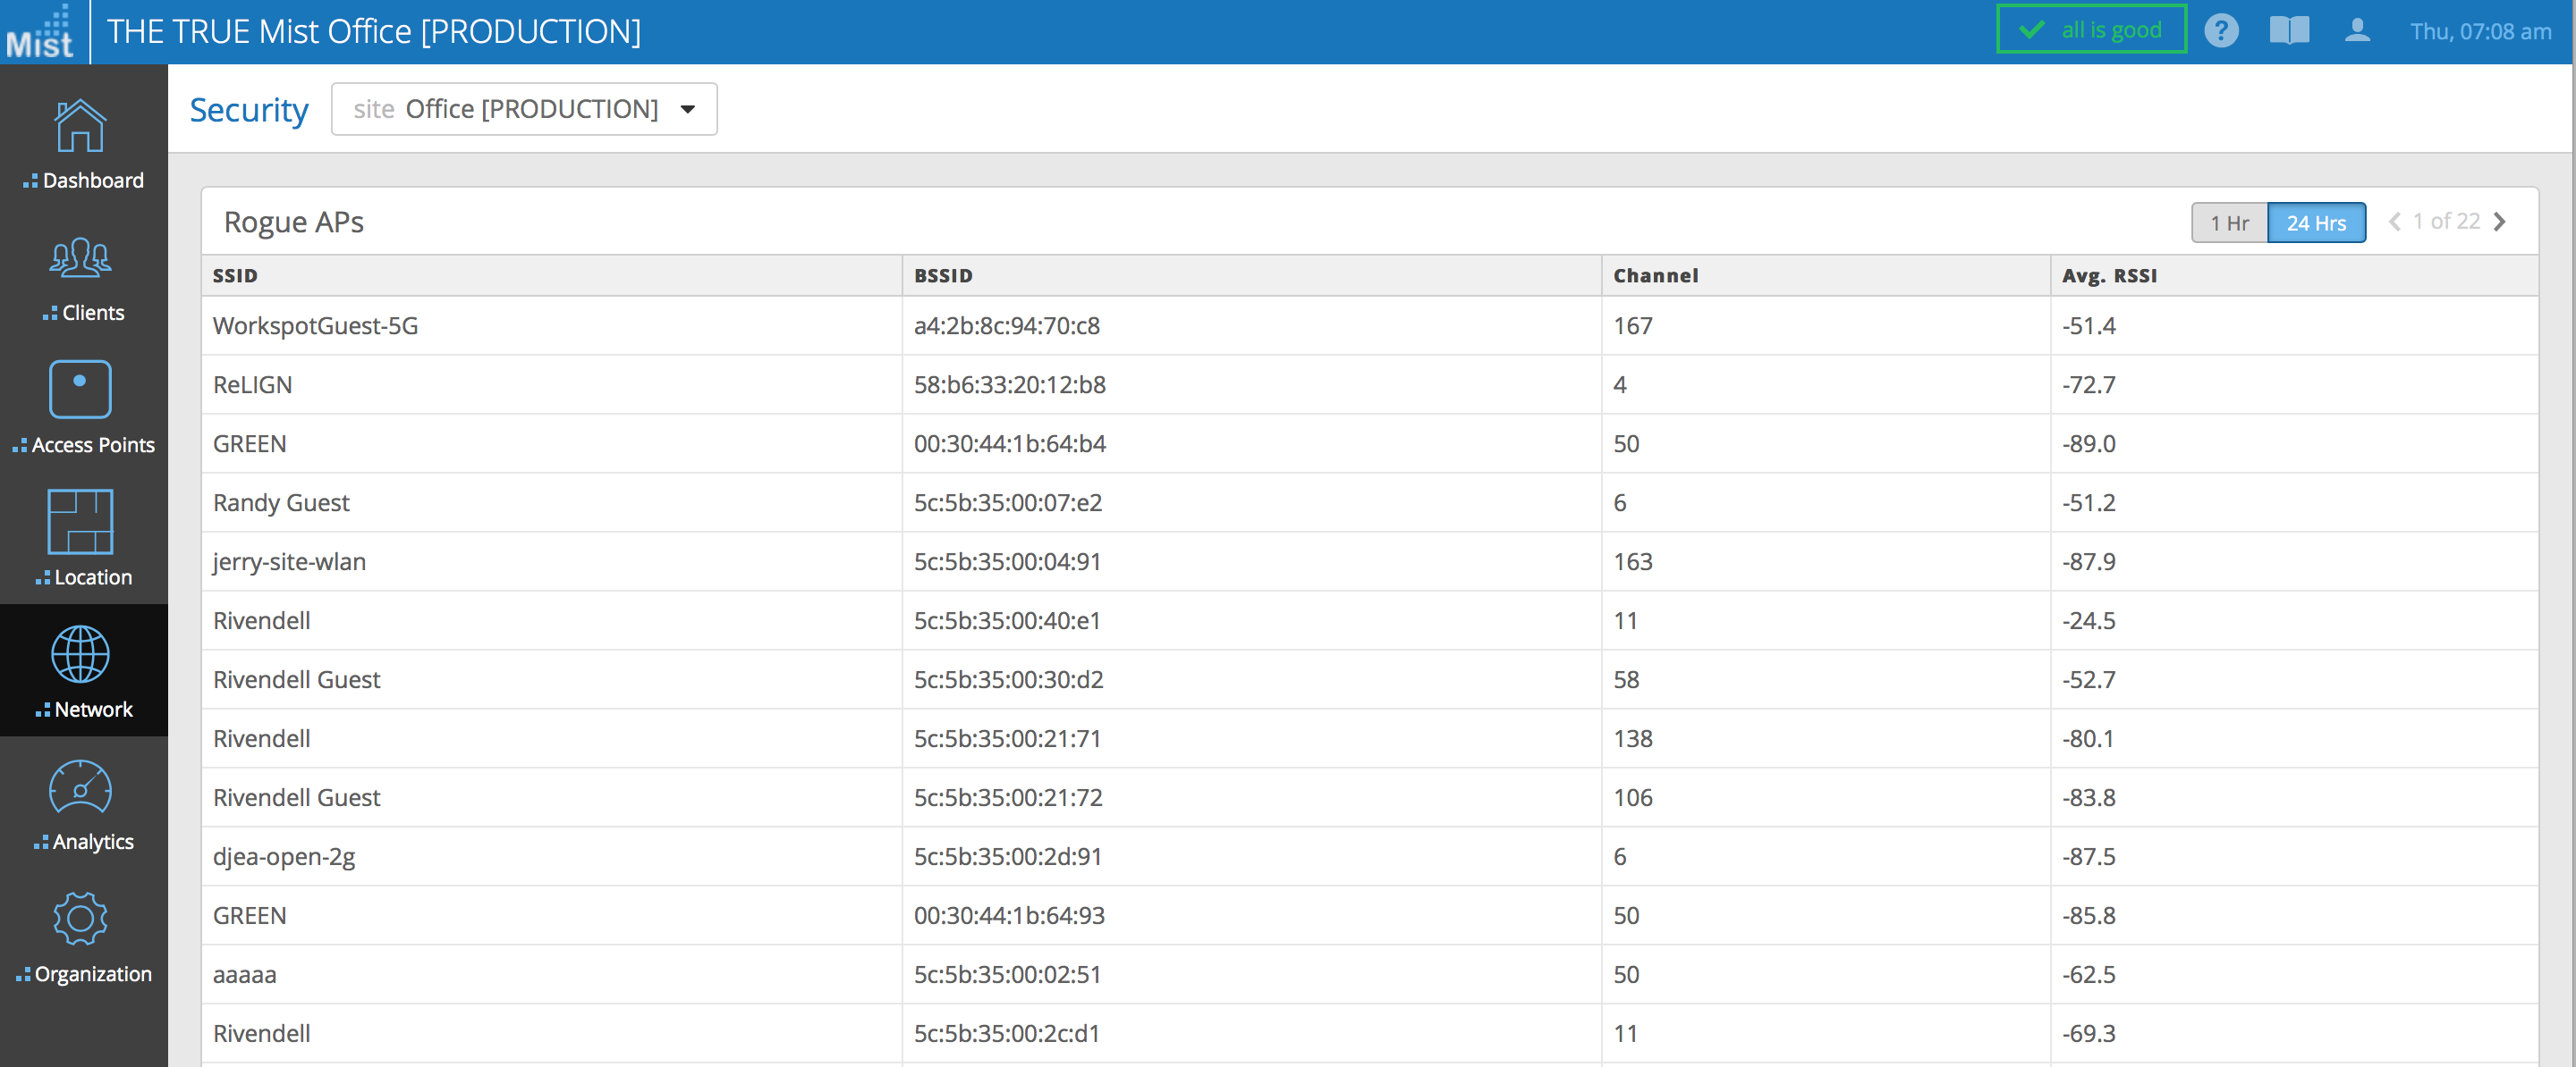
Task: Select the WorkspotGuest-5G rogue AP row
Action: [x=315, y=325]
